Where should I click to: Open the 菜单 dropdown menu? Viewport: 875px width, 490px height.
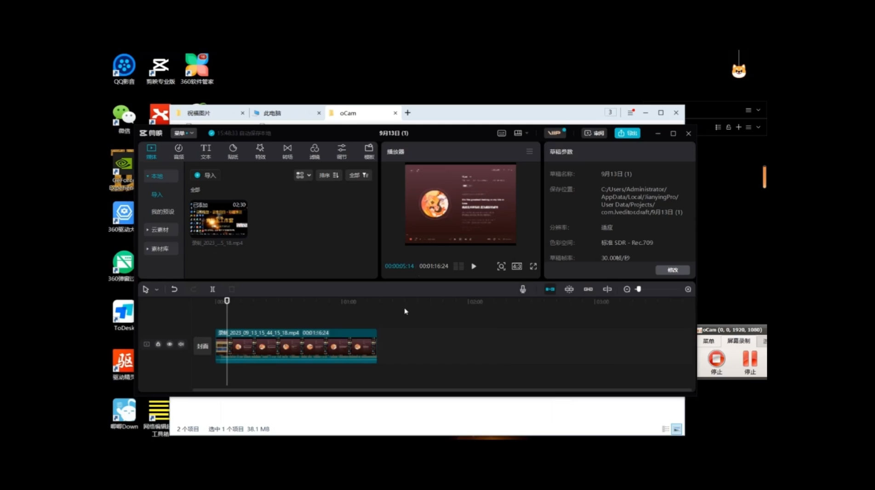tap(183, 133)
